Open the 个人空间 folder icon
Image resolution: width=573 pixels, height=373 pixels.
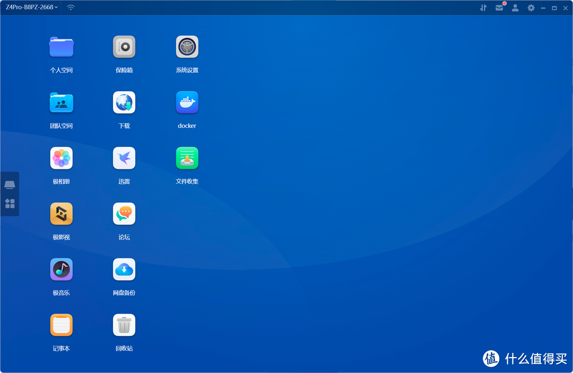pos(62,47)
